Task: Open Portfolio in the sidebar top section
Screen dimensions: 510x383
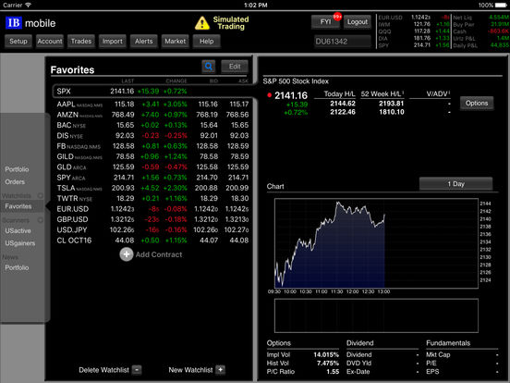Action: point(17,169)
